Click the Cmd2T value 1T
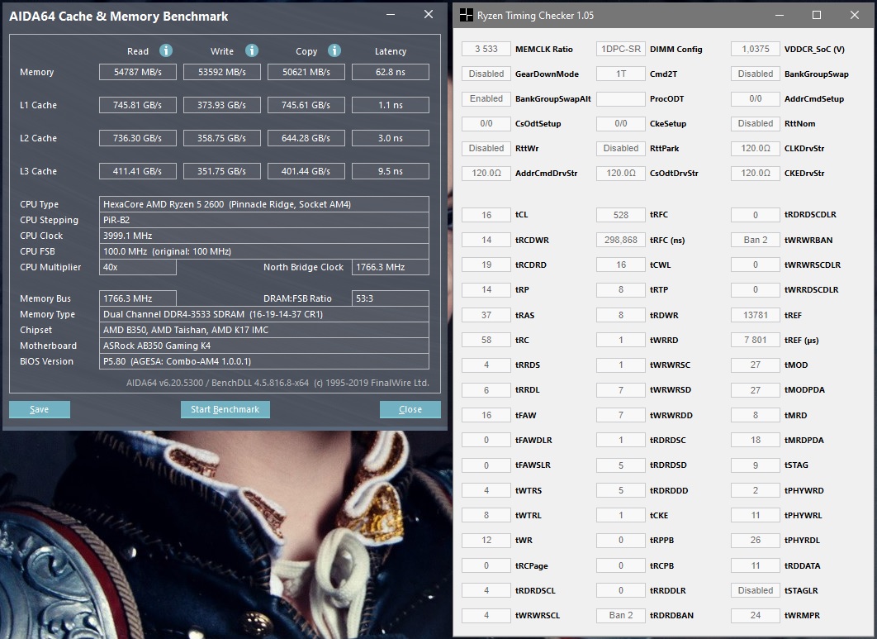877x639 pixels. 621,74
